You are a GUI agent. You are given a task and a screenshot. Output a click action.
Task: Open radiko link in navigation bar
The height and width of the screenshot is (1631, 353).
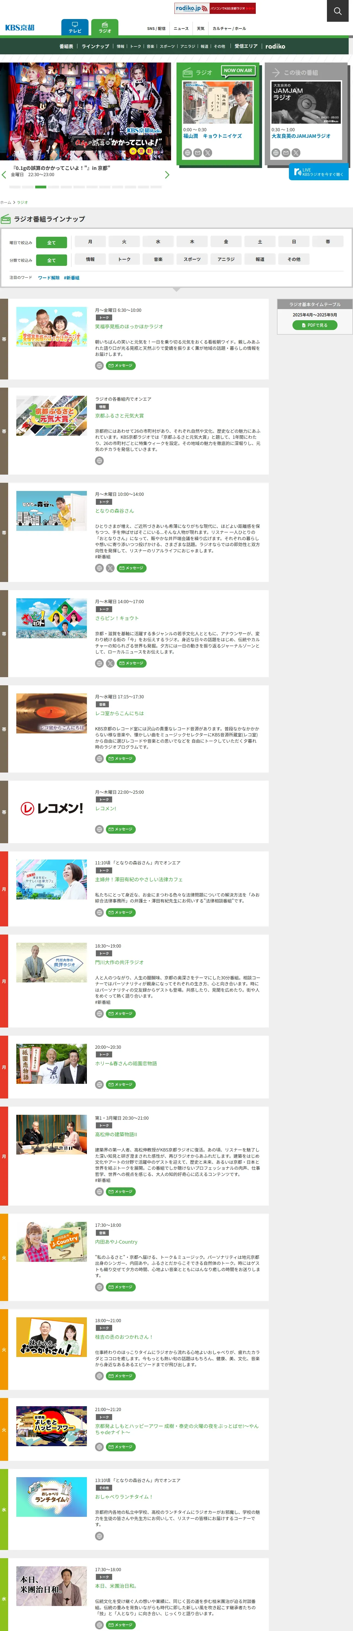(275, 46)
